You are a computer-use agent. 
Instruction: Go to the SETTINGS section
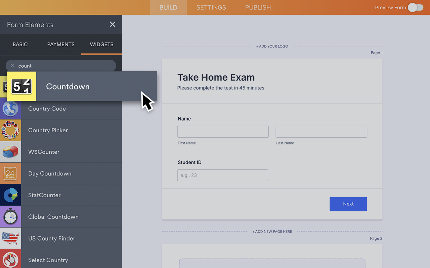coord(211,7)
